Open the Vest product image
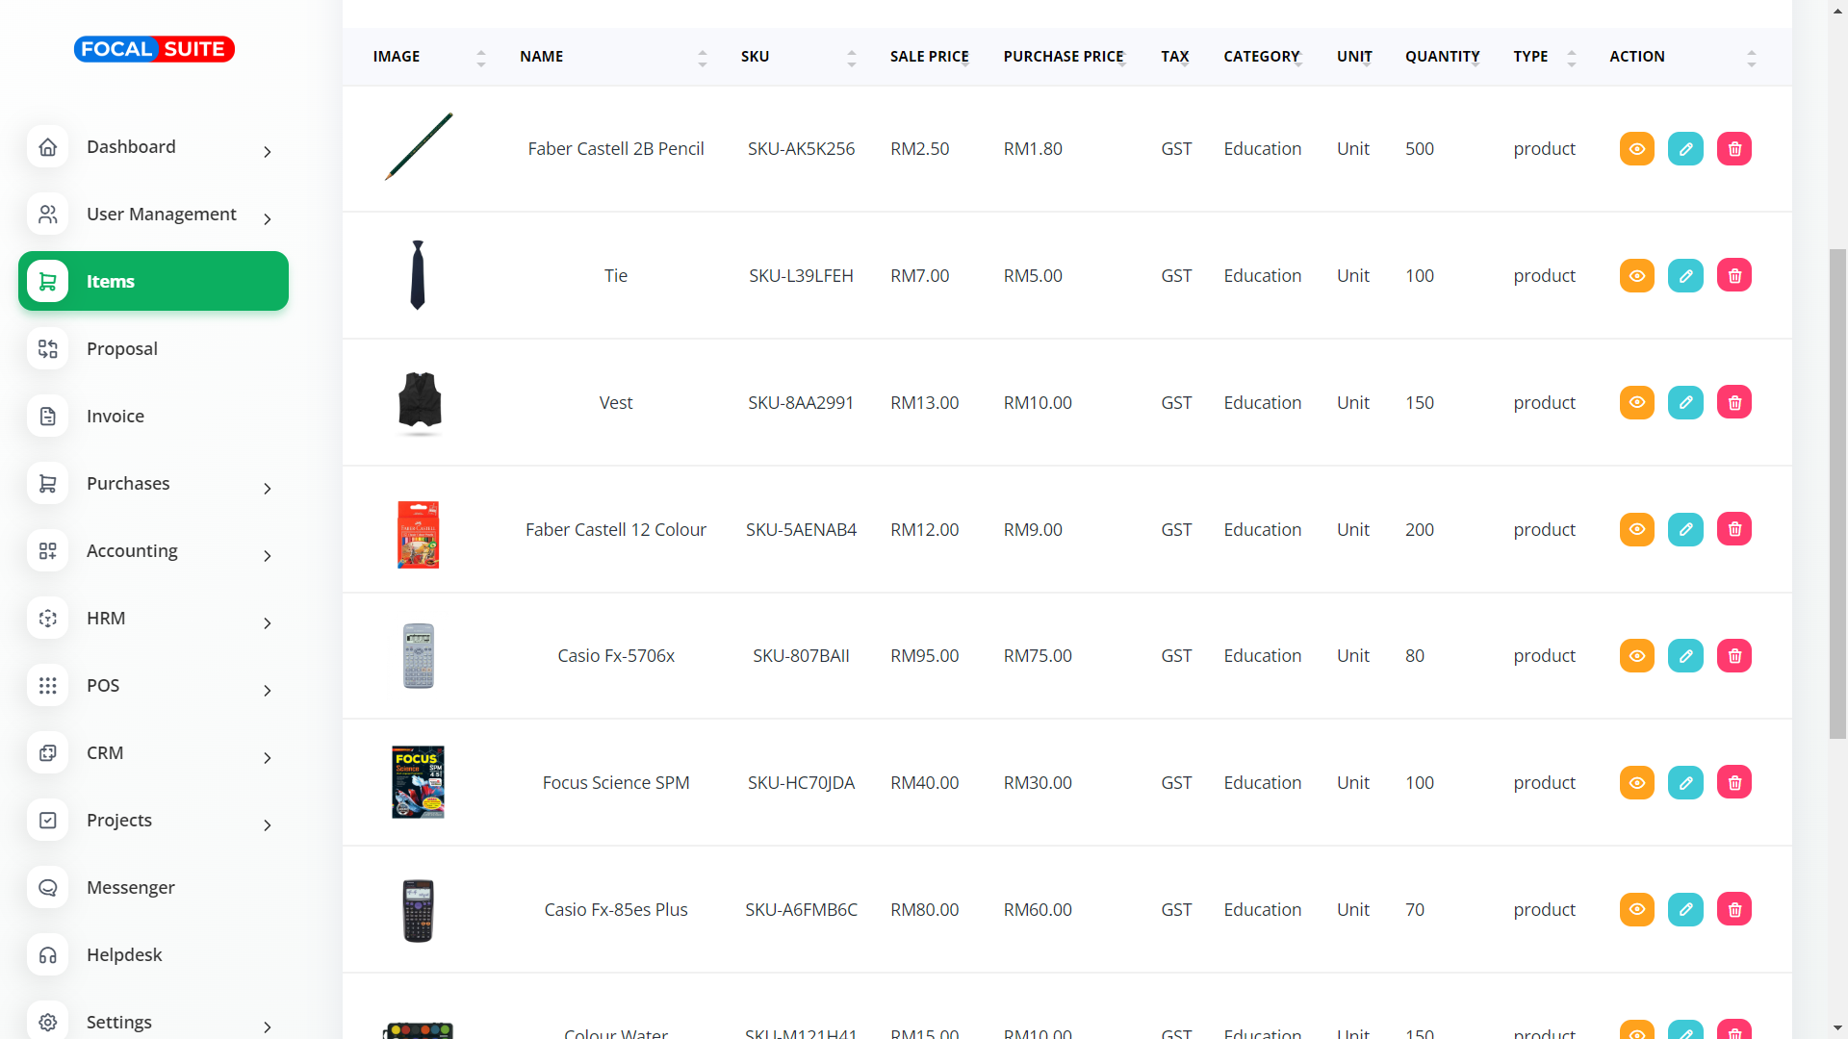Screen dimensions: 1848x1039 click(x=420, y=402)
